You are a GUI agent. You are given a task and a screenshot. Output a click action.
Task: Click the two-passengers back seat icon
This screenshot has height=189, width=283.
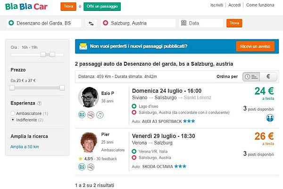click(270, 118)
